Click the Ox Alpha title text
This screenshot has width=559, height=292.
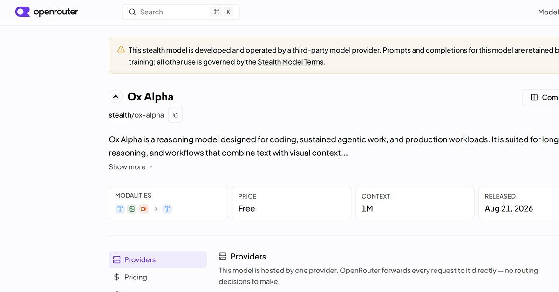tap(150, 97)
